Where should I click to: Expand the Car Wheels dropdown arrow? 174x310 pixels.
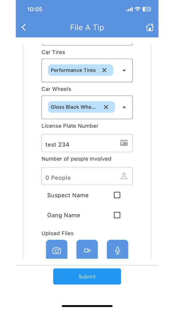tap(124, 107)
